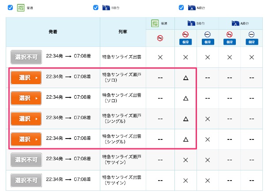
Task: Click the 発着 column header
Action: pos(53,32)
